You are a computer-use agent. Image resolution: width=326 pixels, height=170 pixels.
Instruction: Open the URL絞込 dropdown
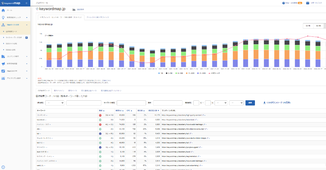click(55, 103)
